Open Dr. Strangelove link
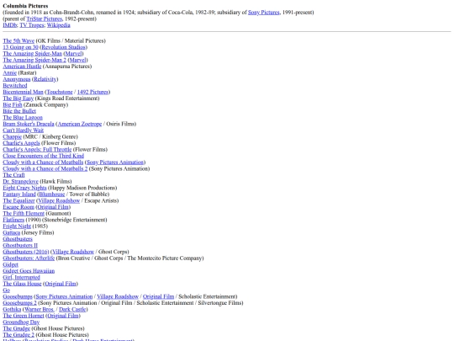 [x=20, y=181]
